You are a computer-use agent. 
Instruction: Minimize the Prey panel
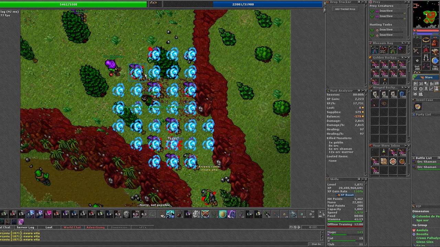(406, 2)
